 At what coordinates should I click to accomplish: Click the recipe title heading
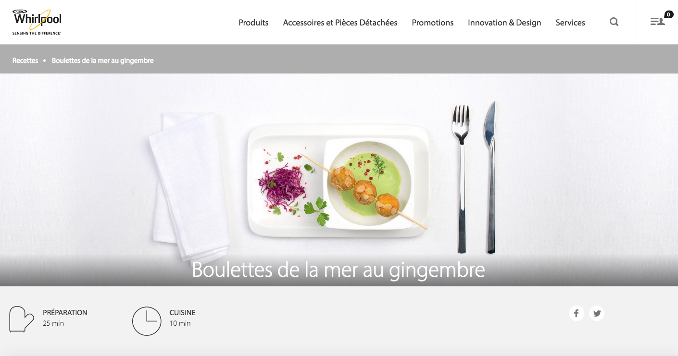[x=339, y=270]
